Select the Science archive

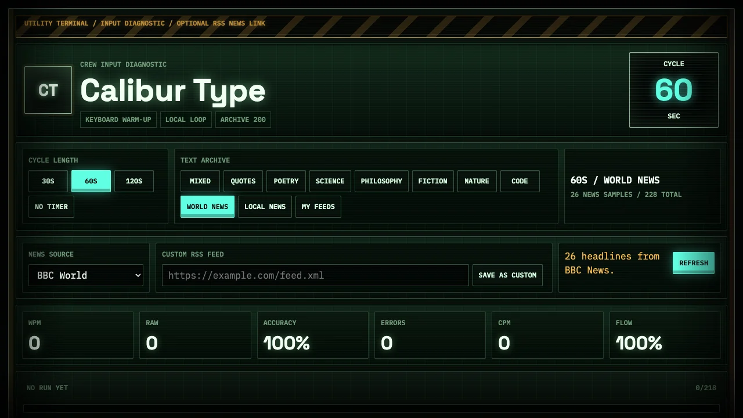[x=330, y=181]
